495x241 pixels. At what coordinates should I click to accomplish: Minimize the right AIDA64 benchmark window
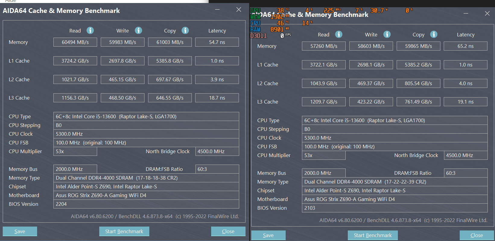pyautogui.click(x=466, y=14)
